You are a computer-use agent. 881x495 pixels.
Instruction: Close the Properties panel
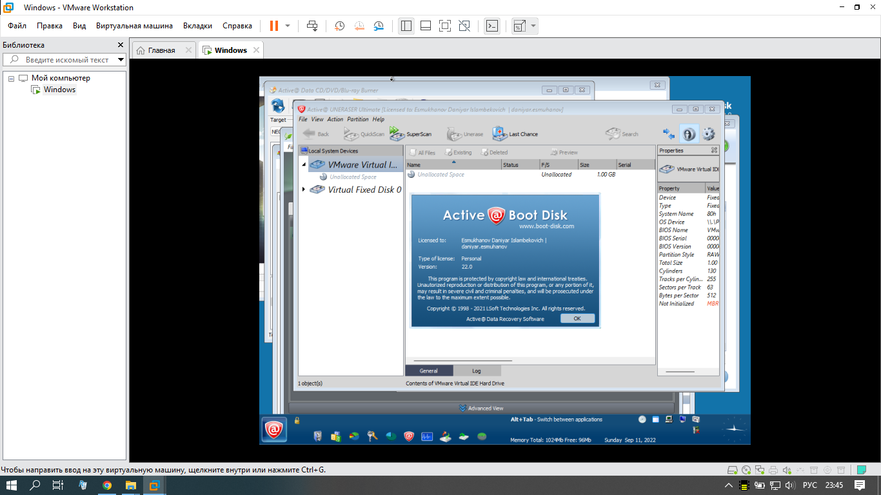tap(714, 150)
